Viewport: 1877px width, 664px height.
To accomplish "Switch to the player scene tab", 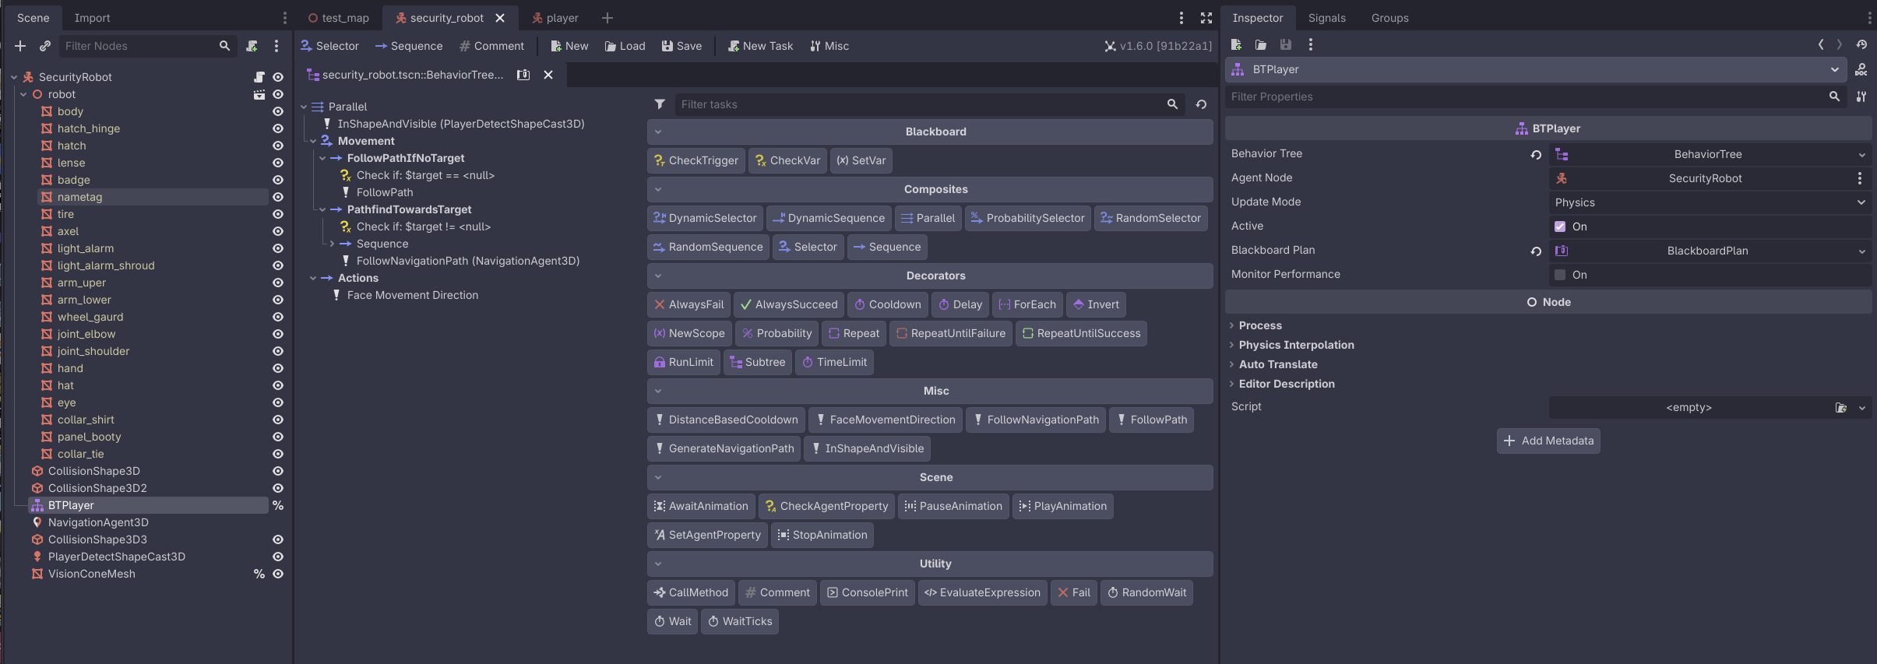I will [555, 18].
